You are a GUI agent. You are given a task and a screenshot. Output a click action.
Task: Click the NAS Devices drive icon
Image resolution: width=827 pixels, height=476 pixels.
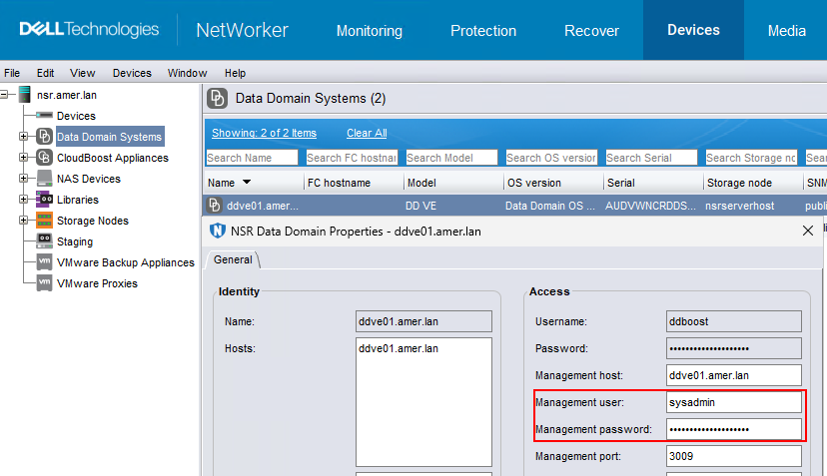click(44, 179)
